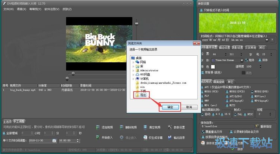
Task: Click the 重新指定 re-specify directory icon
Action: (257, 126)
